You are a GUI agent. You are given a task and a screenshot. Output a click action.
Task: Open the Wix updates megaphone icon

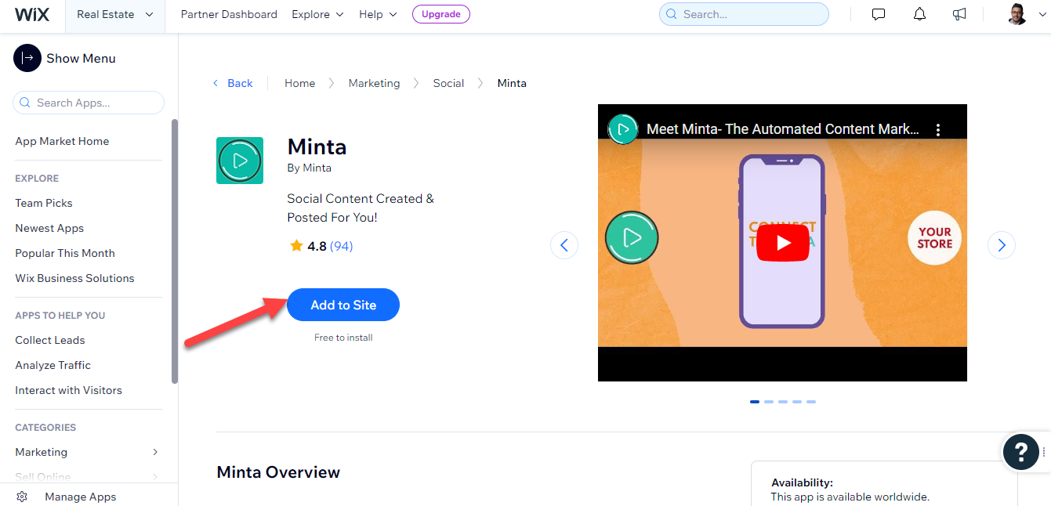[959, 13]
